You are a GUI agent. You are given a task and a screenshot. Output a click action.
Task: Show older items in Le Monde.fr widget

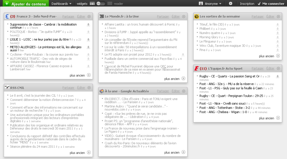coord(175,79)
